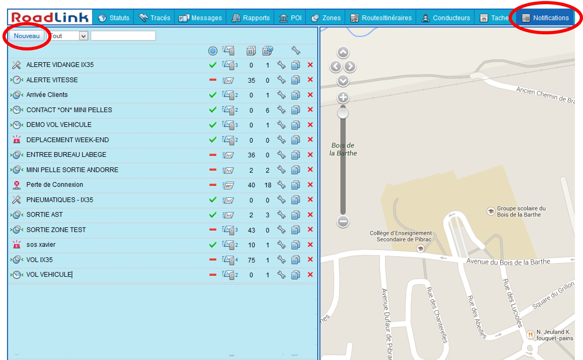The width and height of the screenshot is (583, 360).
Task: Toggle SORTIE AST active checkmark
Action: click(213, 215)
